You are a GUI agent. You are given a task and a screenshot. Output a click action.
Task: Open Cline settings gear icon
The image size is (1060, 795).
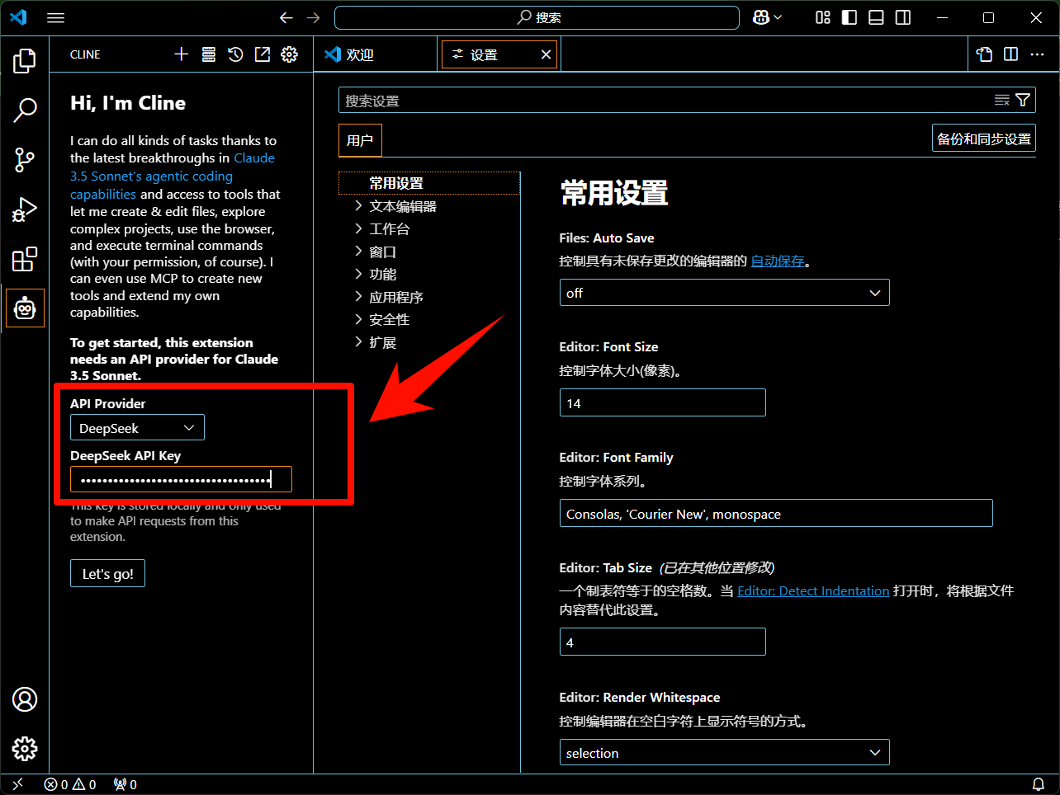(289, 54)
